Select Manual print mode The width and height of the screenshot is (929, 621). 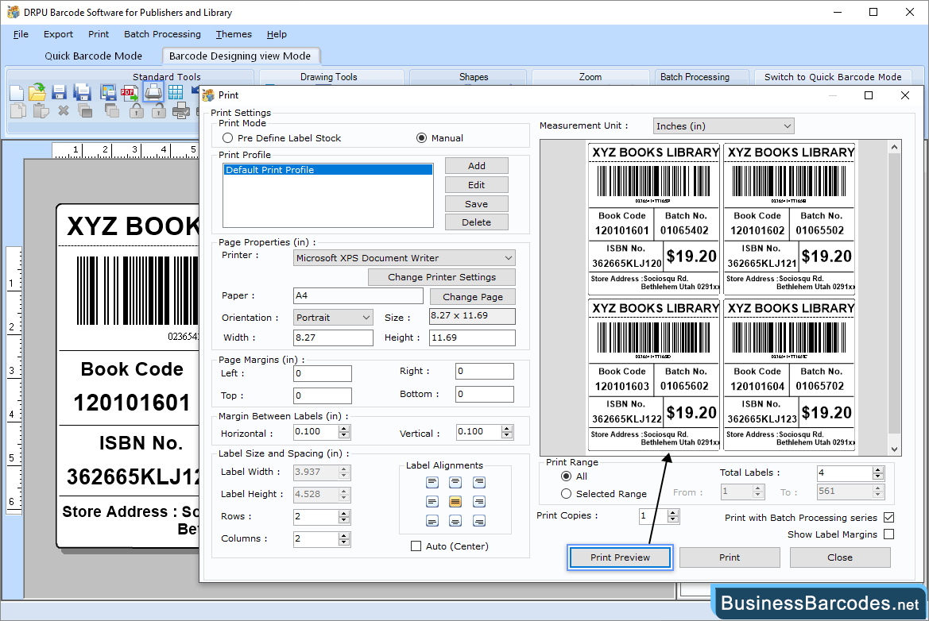(421, 138)
